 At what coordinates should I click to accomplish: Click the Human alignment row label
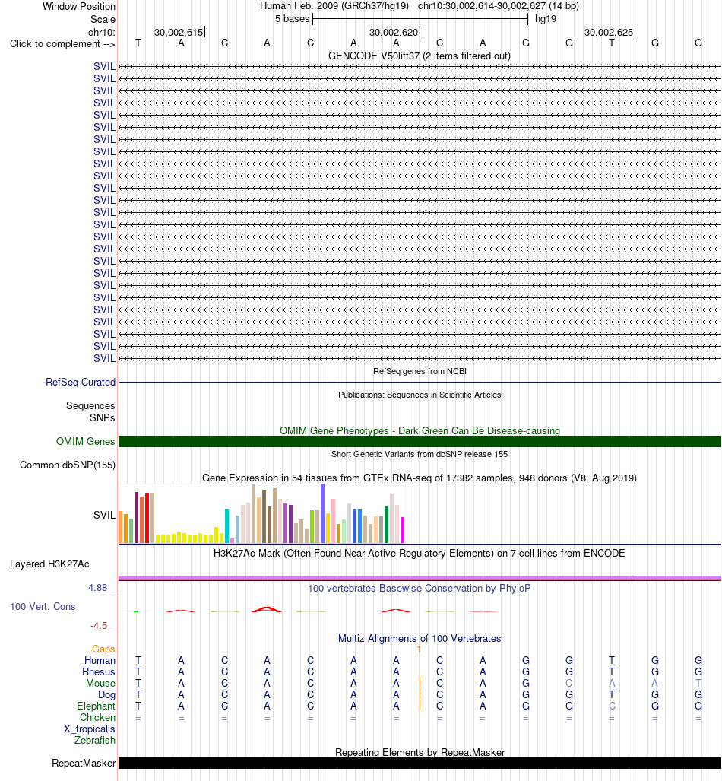coord(100,660)
